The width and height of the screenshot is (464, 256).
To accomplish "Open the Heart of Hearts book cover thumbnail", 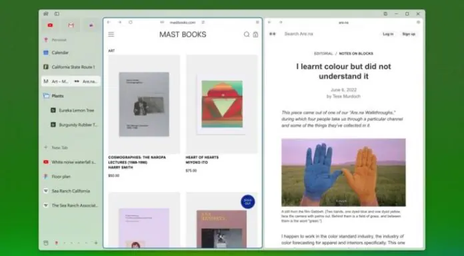I will [x=222, y=104].
